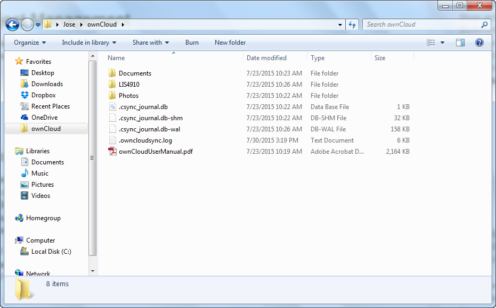Click the Computer icon in sidebar

coord(19,240)
